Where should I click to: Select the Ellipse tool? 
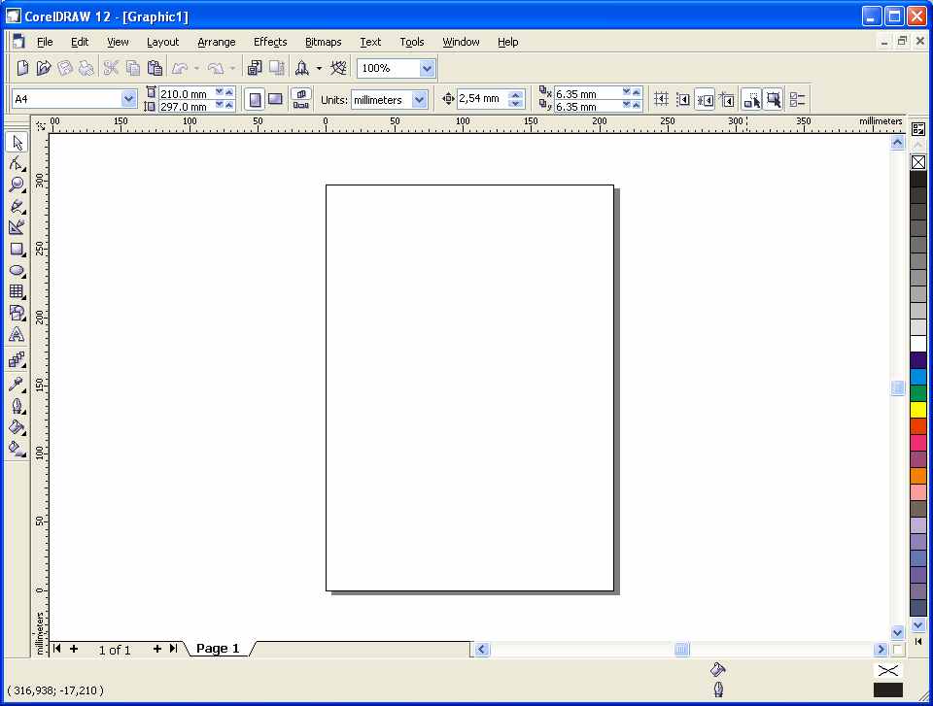pos(17,270)
